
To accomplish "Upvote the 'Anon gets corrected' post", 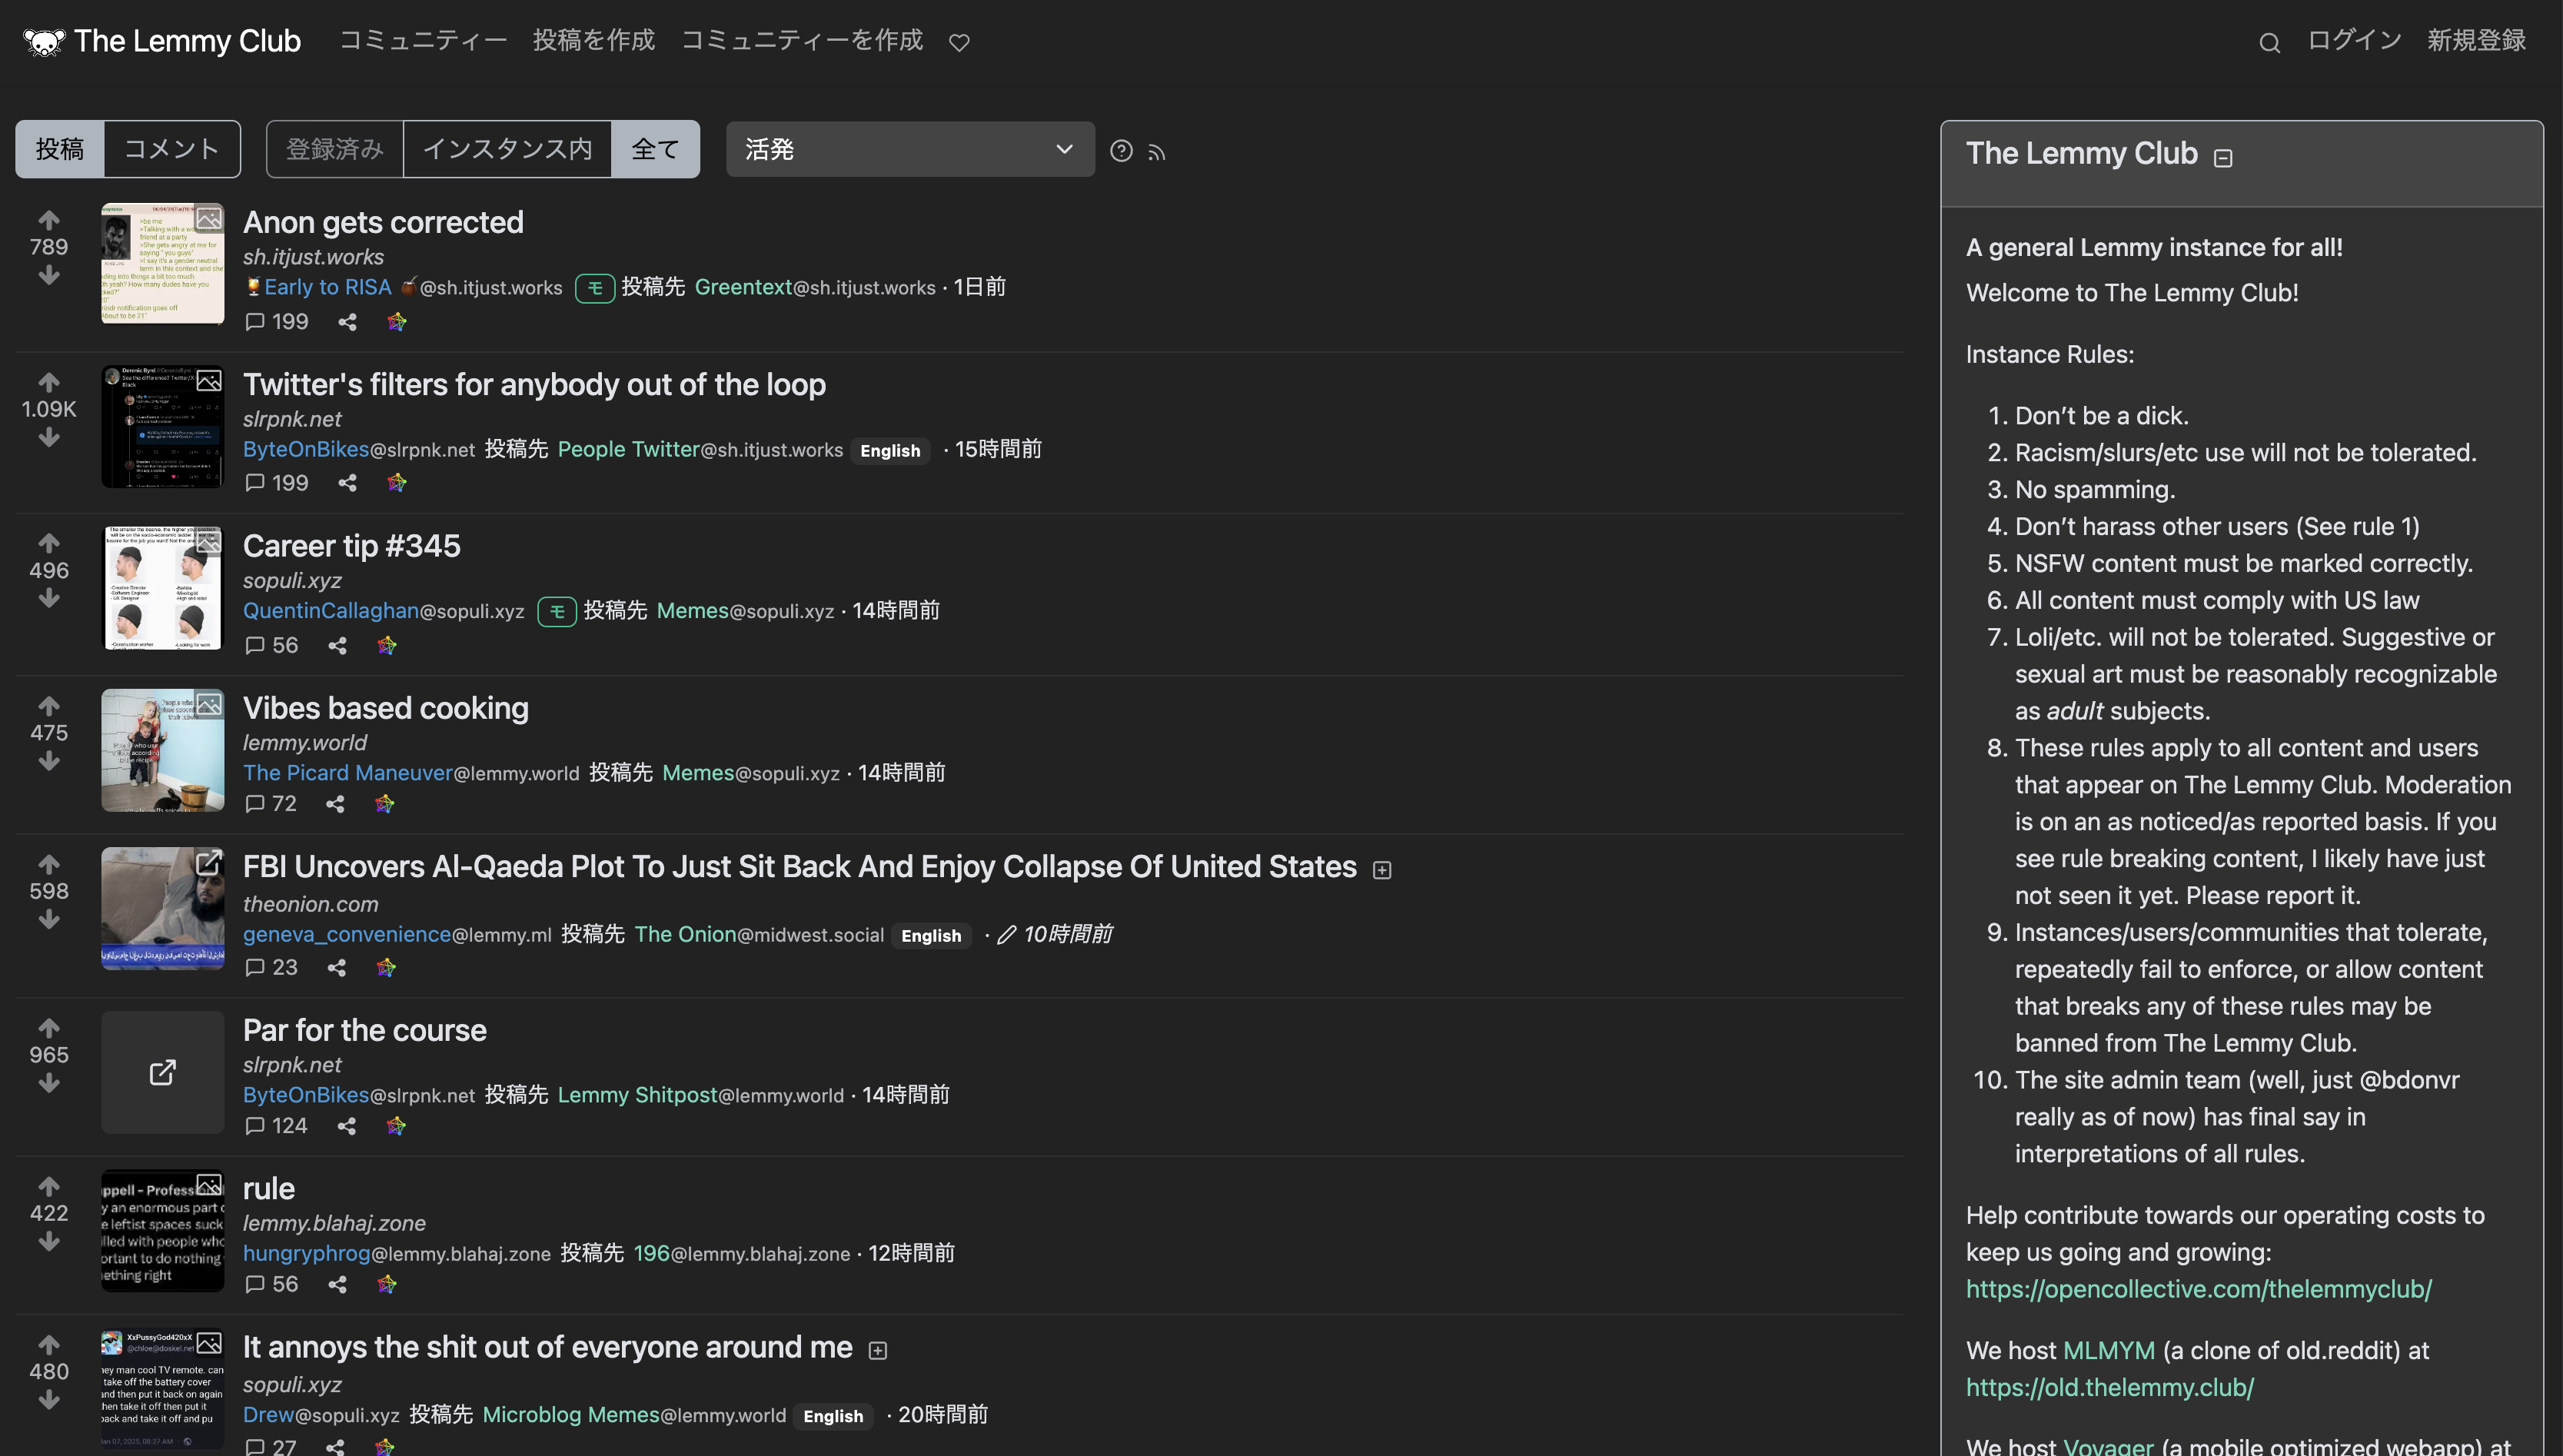I will point(49,220).
